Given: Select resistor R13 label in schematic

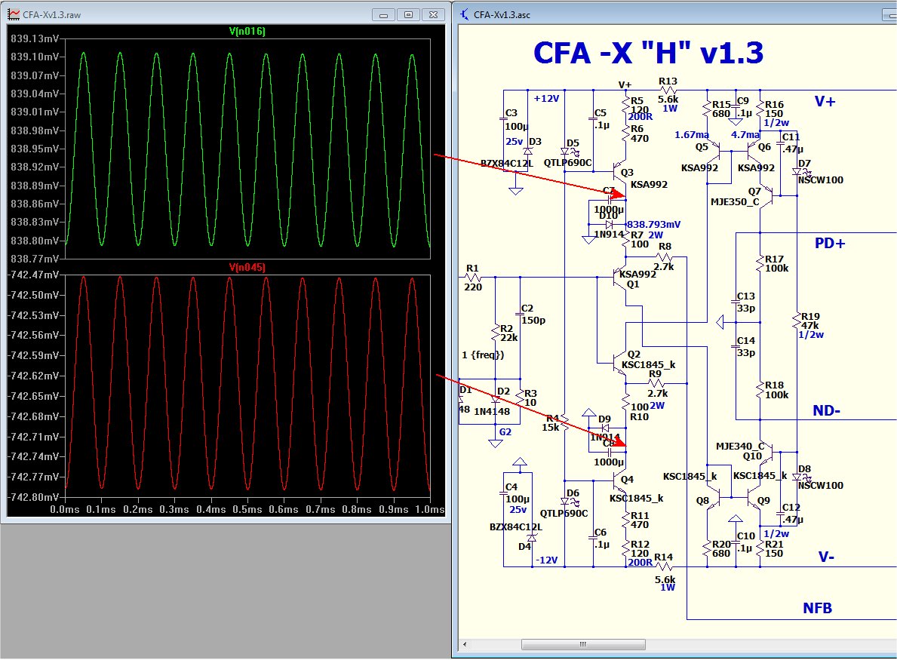Looking at the screenshot, I should pos(668,81).
